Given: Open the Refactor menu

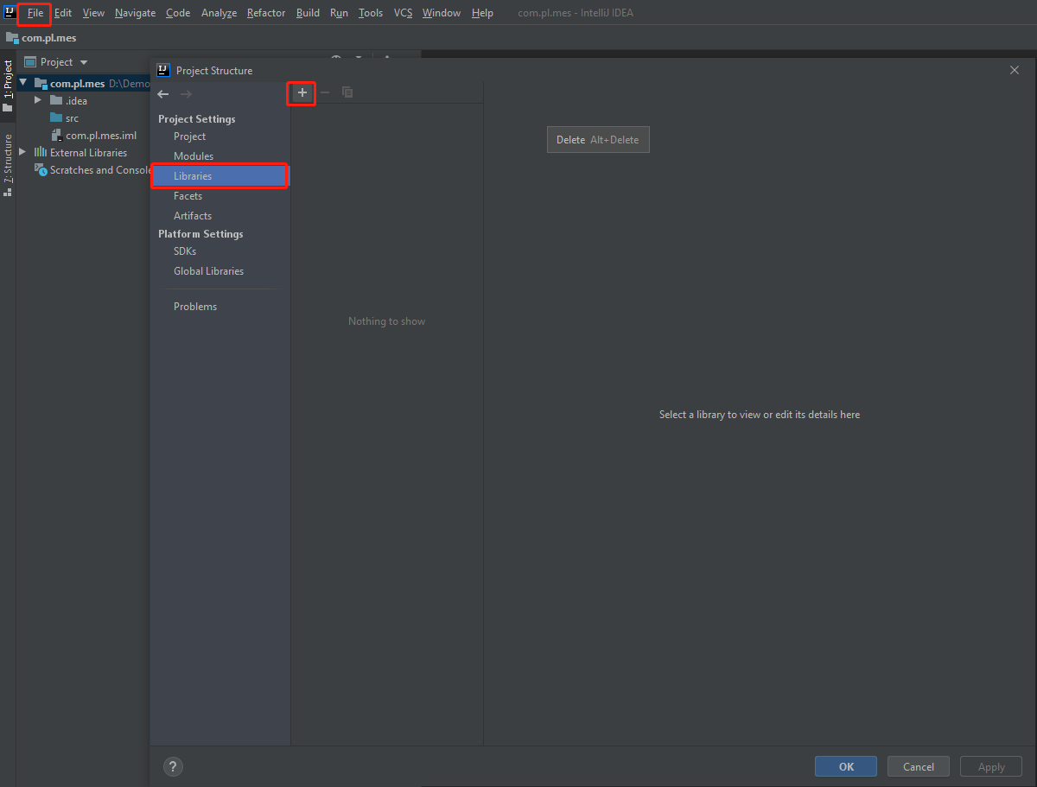Looking at the screenshot, I should coord(265,13).
